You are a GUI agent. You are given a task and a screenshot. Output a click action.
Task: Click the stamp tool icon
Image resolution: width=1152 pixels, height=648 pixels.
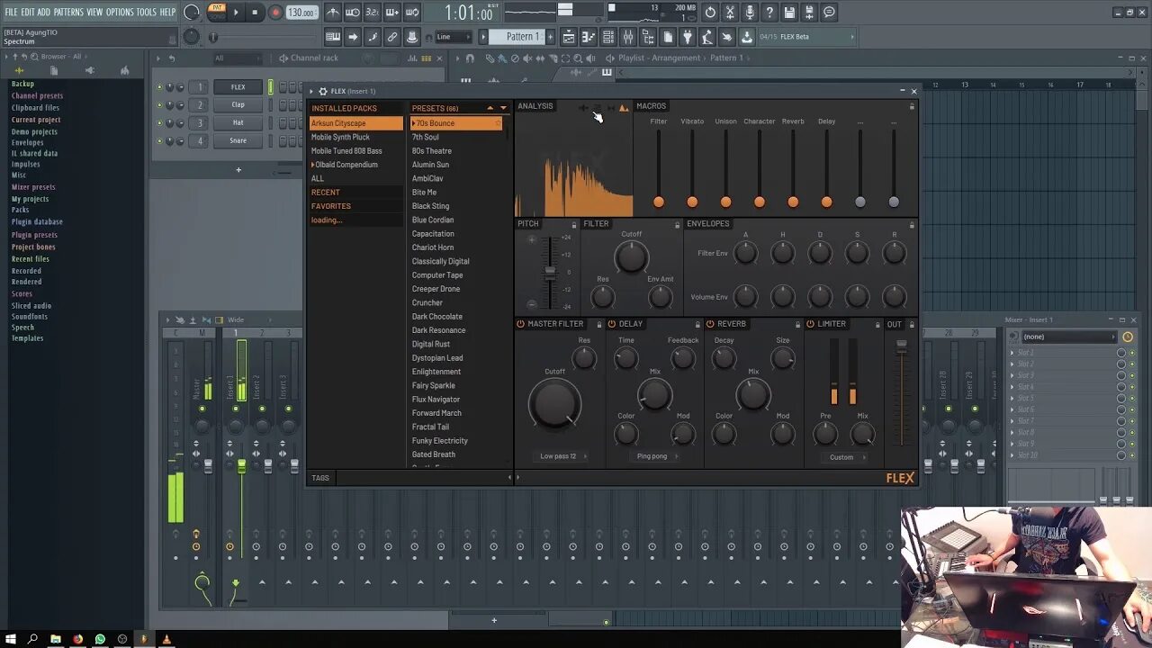412,37
